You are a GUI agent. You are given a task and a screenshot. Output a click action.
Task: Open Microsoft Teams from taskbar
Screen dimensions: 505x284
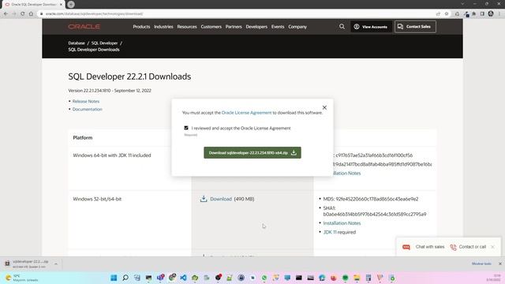pyautogui.click(x=160, y=278)
